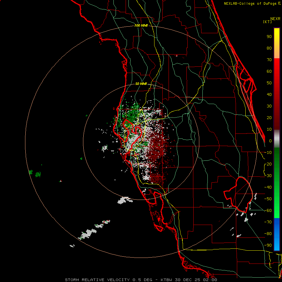Select the -60 scale value
The height and width of the screenshot is (282, 282).
click(x=268, y=211)
